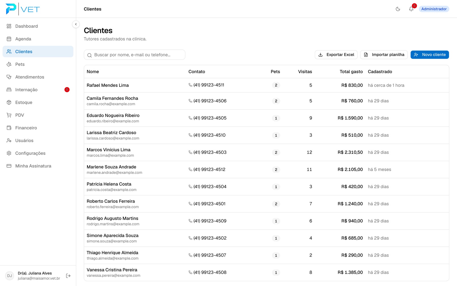Click the Internação red notification badge
Screen dimensions: 457x286
click(67, 90)
